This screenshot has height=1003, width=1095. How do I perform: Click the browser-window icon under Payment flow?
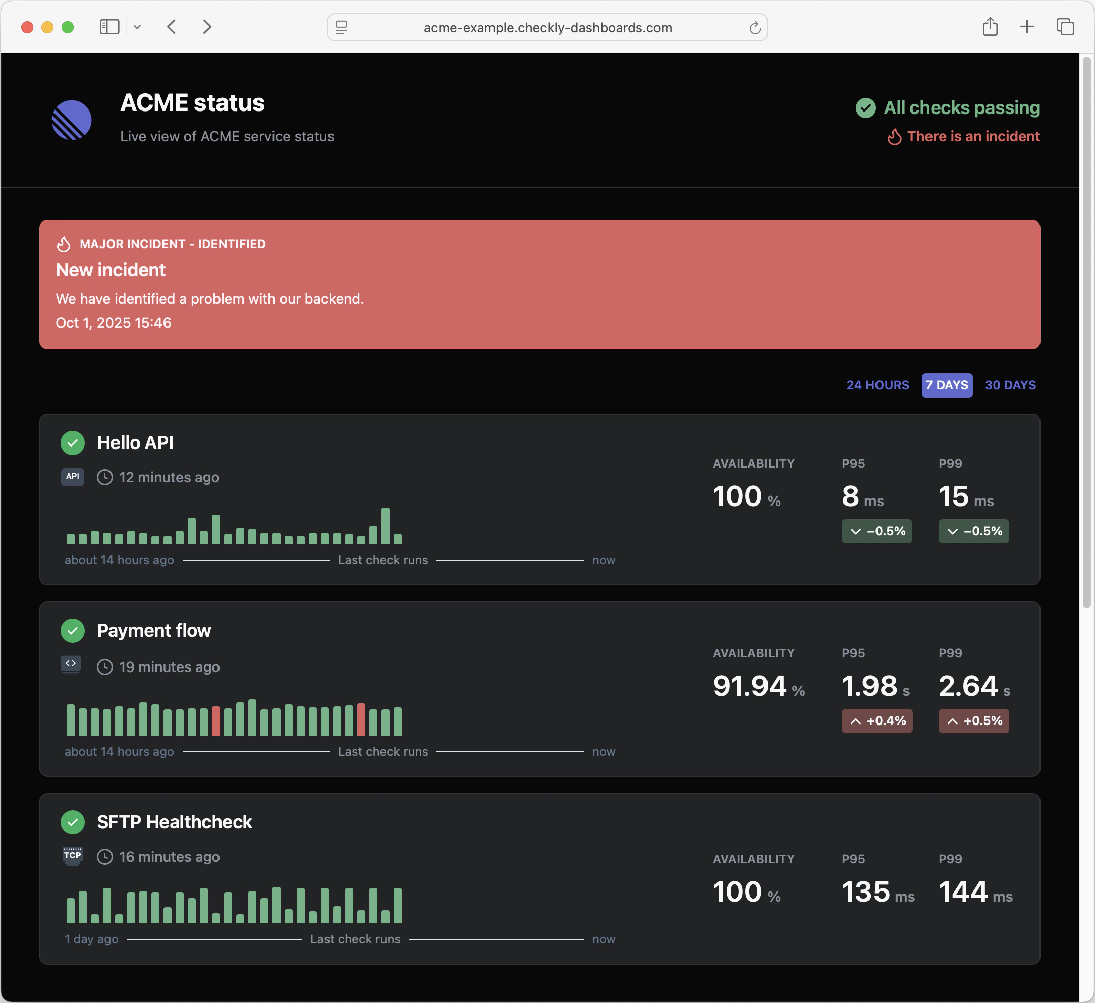71,663
